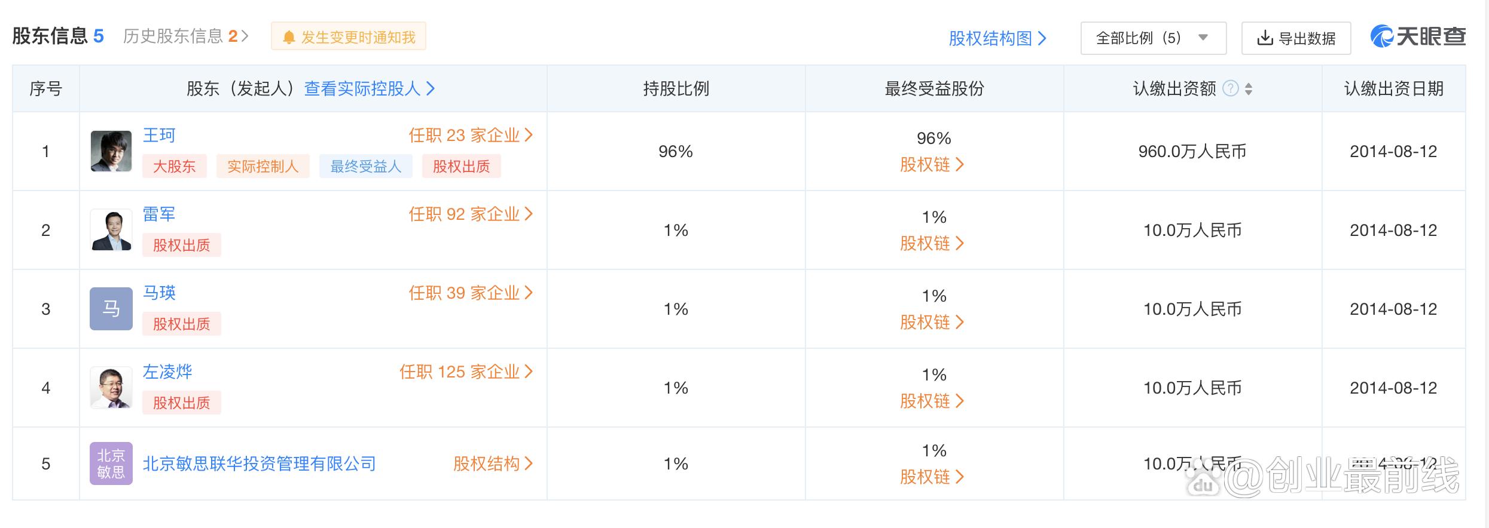
Task: Toggle sort order on 认缴出资额 column
Action: pyautogui.click(x=1248, y=90)
